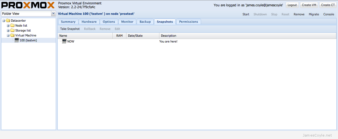Open the Monitor tab
The image size is (338, 139).
tap(127, 22)
